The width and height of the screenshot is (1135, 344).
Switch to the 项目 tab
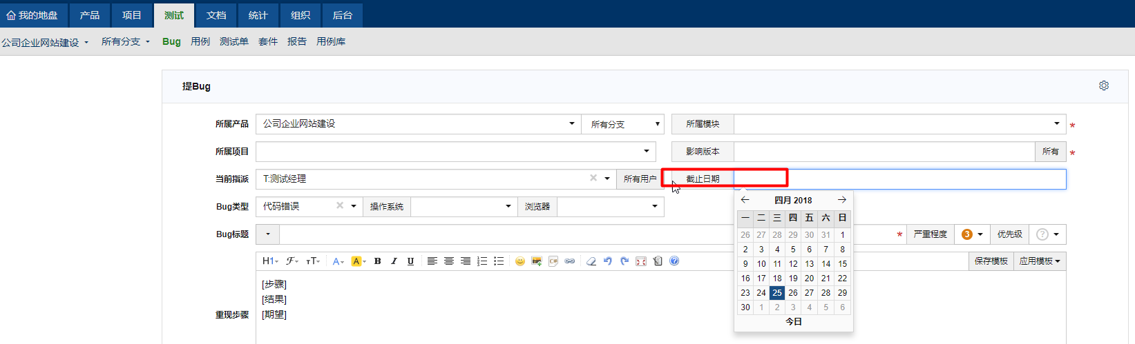(x=131, y=15)
